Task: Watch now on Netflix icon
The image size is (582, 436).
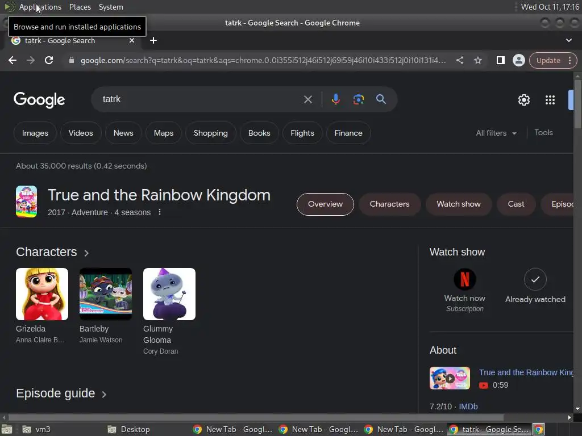Action: pos(465,279)
